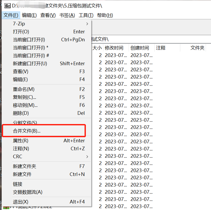Viewport: 211px width, 210px height.
Task: Select 重命名(M) menu item
Action: coord(47,89)
